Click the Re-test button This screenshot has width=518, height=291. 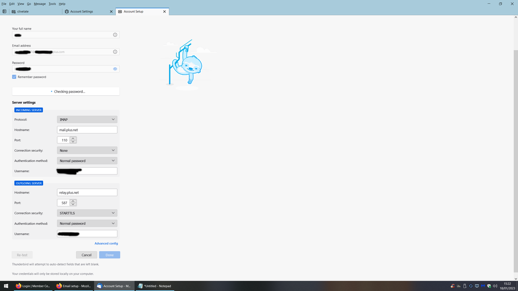click(22, 255)
